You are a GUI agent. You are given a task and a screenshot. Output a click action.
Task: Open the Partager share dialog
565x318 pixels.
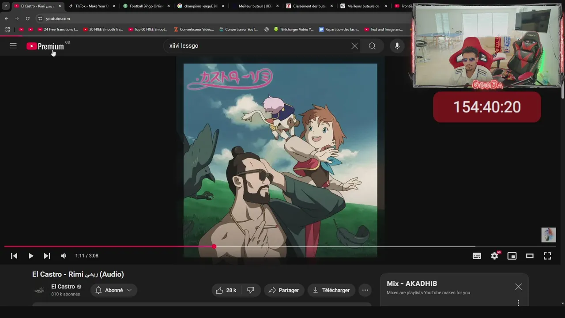[x=284, y=290]
